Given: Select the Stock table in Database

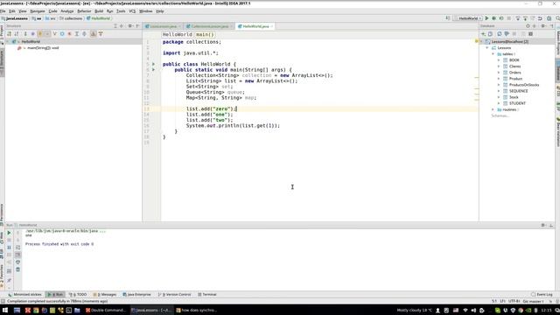Looking at the screenshot, I should (514, 97).
